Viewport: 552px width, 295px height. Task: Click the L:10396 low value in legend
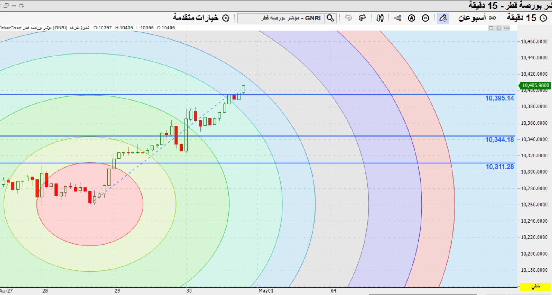point(145,28)
